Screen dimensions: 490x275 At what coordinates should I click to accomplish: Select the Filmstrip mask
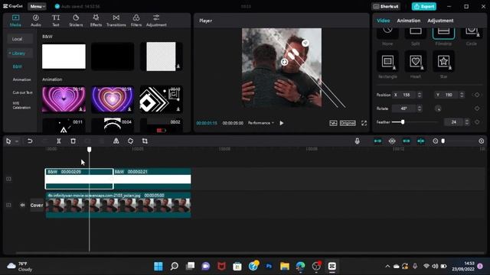(x=443, y=34)
